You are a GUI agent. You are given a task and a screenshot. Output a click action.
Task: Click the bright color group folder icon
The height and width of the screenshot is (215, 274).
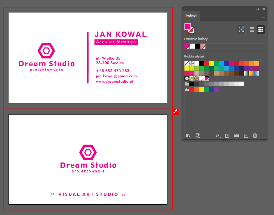point(187,90)
